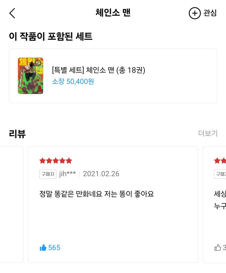The height and width of the screenshot is (273, 226).
Task: Tap the 구매자 badge on jih*** review
Action: 48,174
